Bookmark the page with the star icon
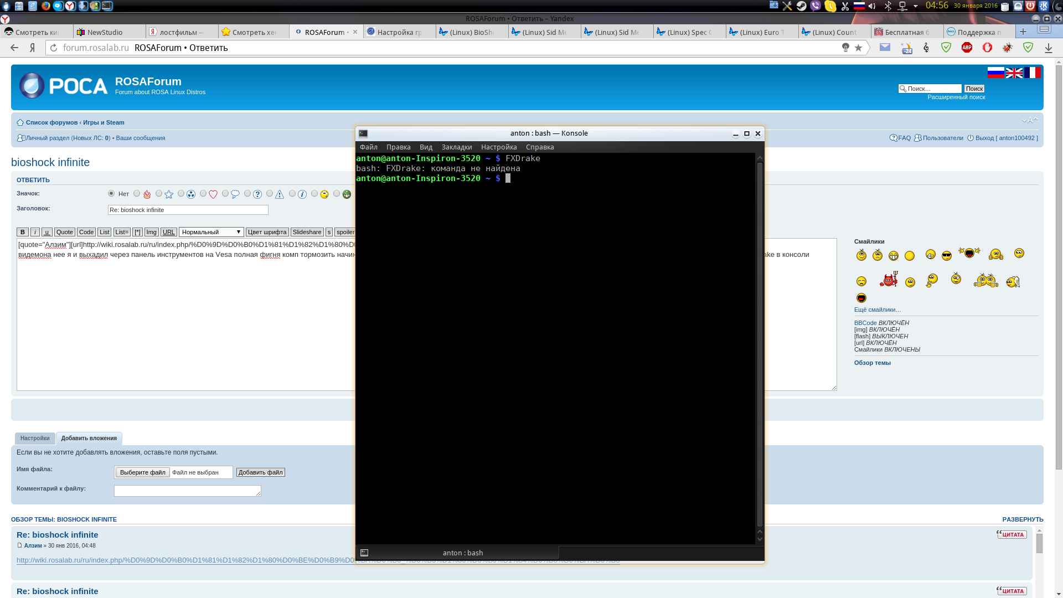 pos(858,48)
